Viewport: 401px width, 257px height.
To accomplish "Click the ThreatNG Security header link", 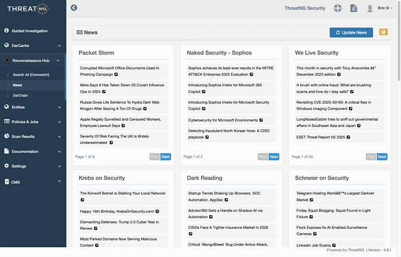I will (x=305, y=8).
